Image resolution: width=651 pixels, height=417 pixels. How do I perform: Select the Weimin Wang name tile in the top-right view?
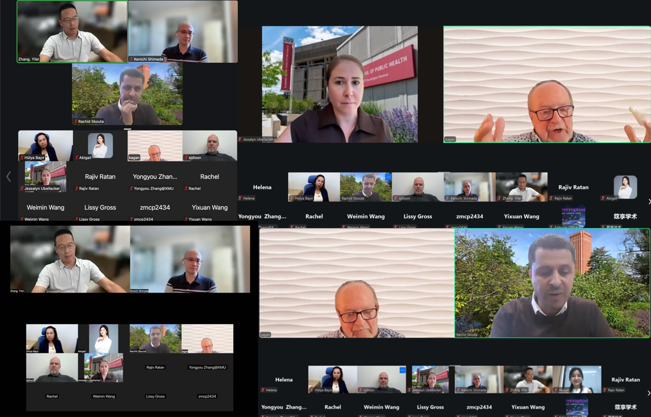[x=366, y=216]
